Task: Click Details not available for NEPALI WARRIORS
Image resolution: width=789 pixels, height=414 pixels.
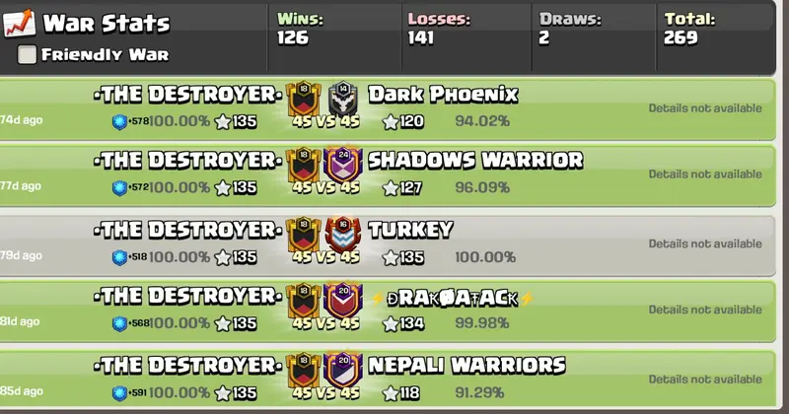Action: point(705,379)
